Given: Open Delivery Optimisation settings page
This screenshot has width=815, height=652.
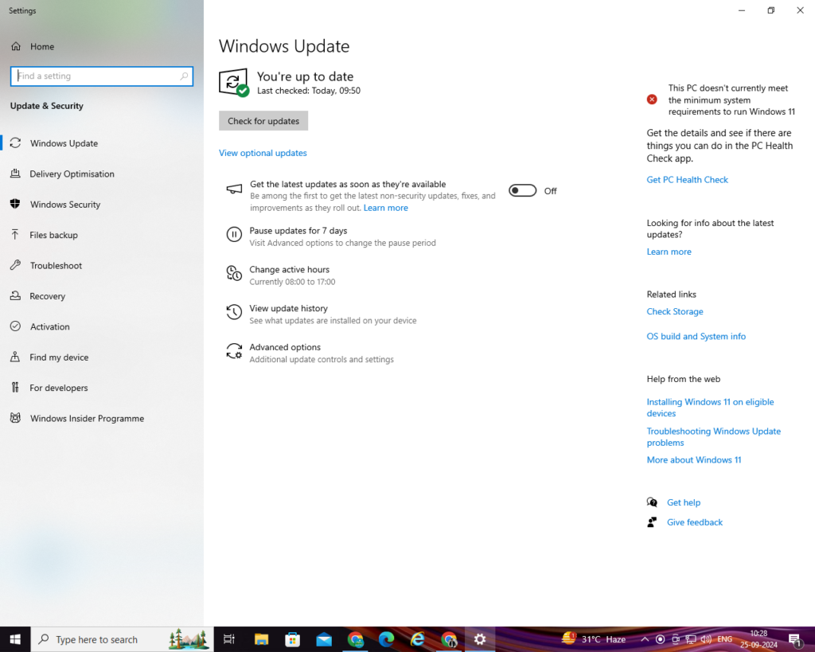Looking at the screenshot, I should (x=72, y=174).
